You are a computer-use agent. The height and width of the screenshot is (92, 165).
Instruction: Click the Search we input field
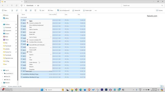143,5
